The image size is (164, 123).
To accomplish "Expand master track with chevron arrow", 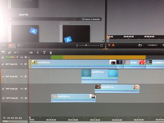I will click(x=17, y=57).
